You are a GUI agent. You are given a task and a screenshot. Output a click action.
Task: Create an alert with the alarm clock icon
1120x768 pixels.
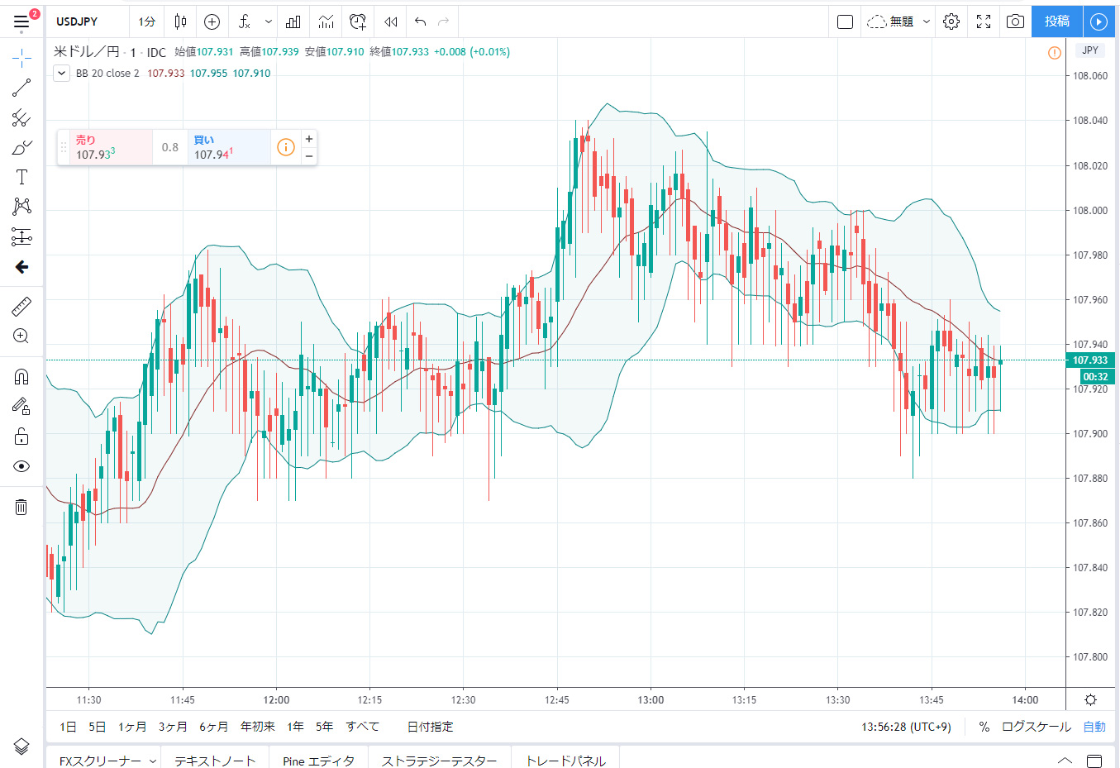(x=357, y=21)
